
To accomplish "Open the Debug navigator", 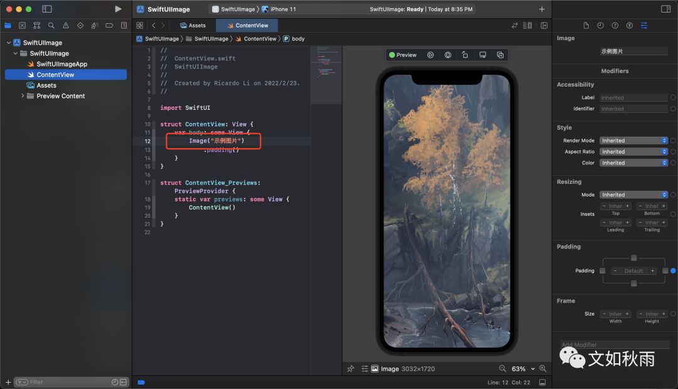I will click(95, 26).
